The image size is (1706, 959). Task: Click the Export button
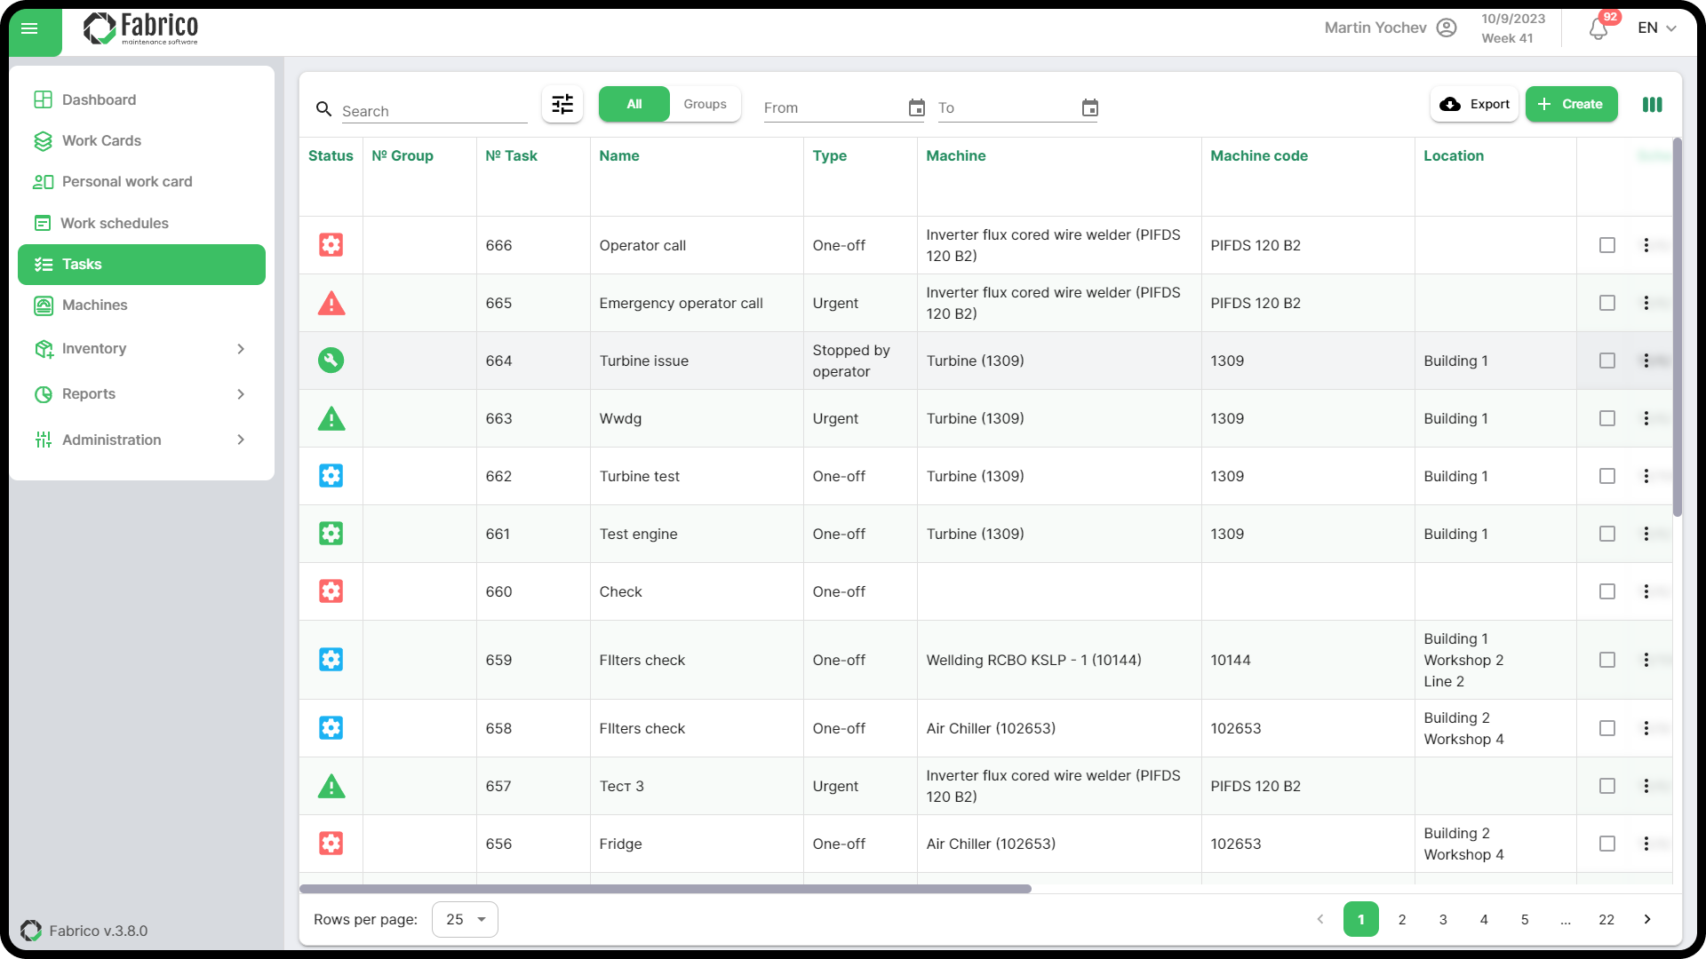[1474, 105]
